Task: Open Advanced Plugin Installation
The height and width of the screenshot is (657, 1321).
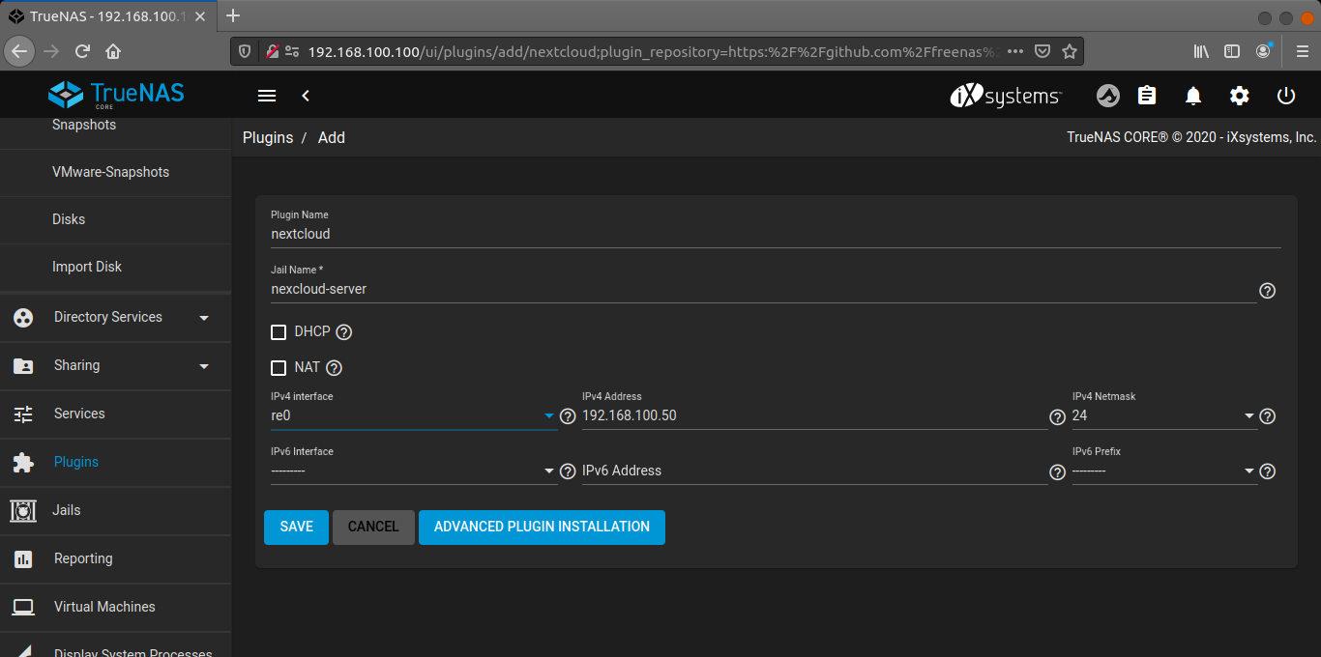Action: tap(542, 527)
